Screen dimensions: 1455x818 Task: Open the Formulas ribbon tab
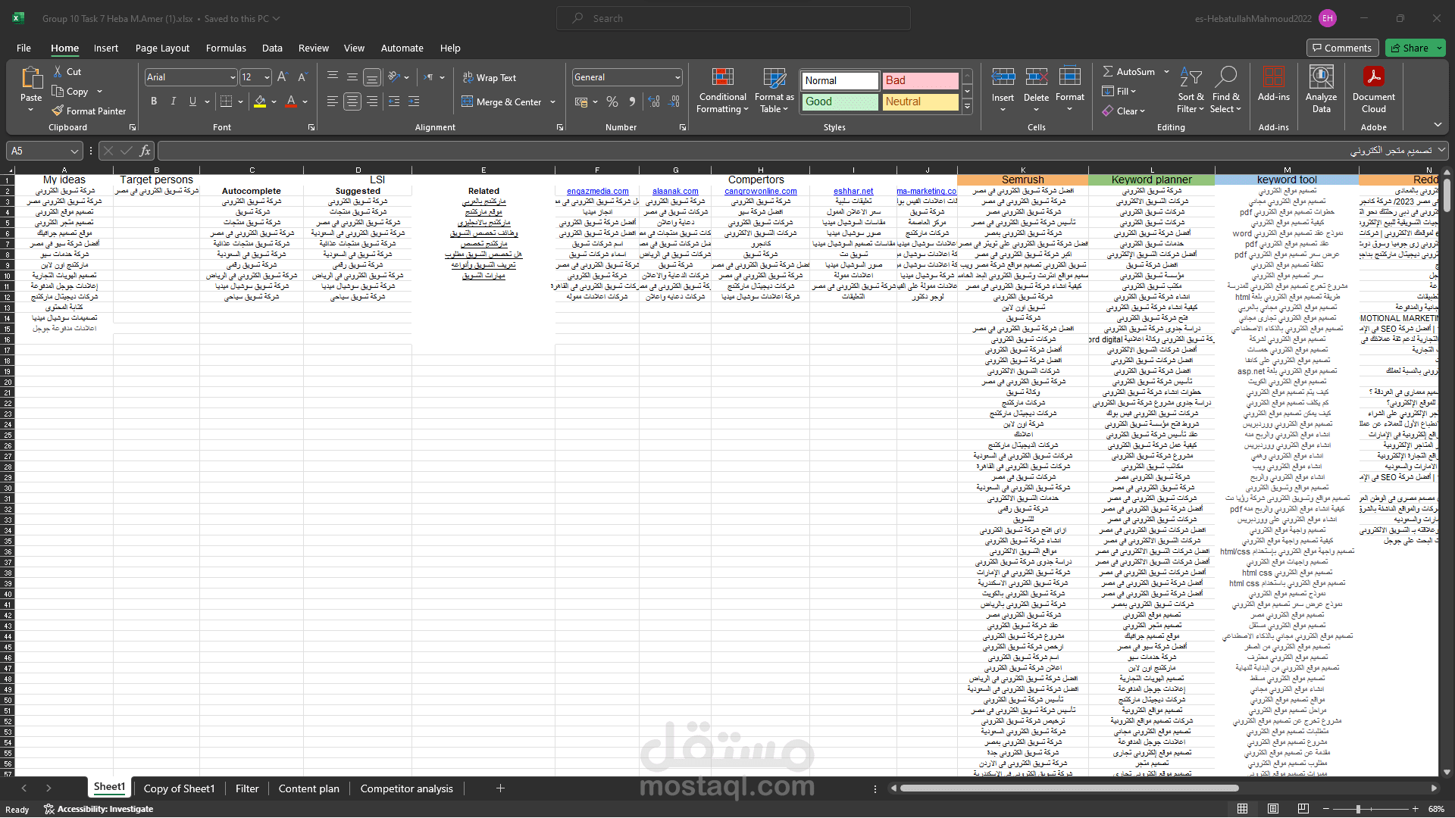(x=226, y=48)
